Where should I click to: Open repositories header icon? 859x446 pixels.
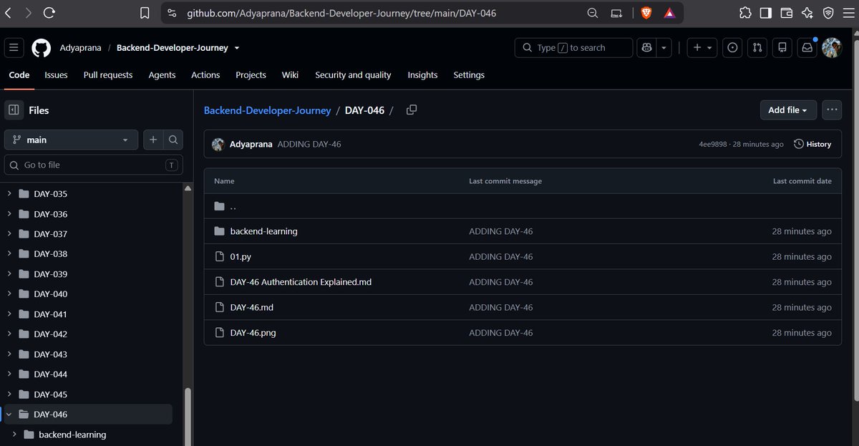pyautogui.click(x=782, y=48)
